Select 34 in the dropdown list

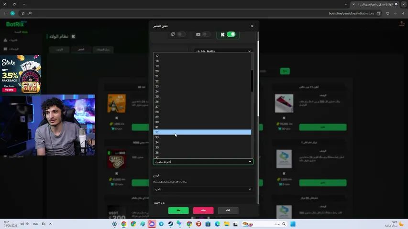pyautogui.click(x=202, y=142)
